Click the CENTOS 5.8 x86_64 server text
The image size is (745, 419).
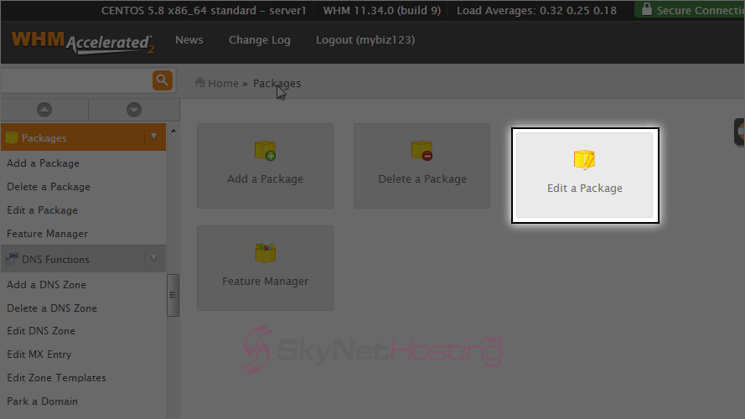[204, 10]
